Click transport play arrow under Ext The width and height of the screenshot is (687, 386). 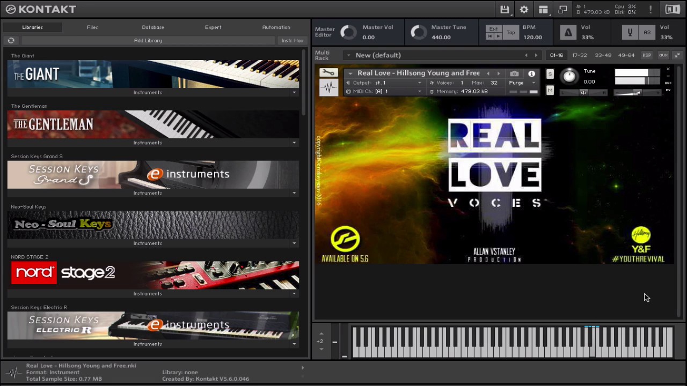(498, 36)
